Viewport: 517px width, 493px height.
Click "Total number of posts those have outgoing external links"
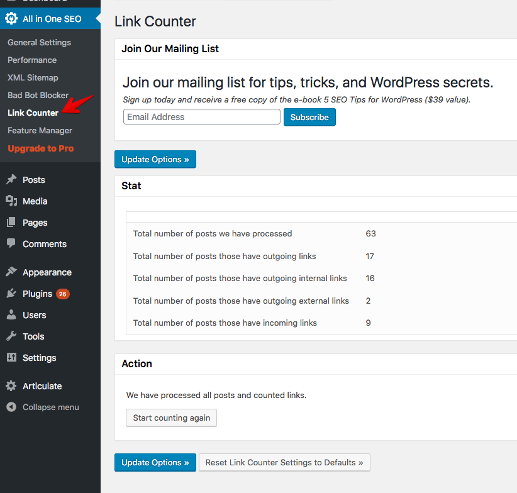pyautogui.click(x=241, y=301)
